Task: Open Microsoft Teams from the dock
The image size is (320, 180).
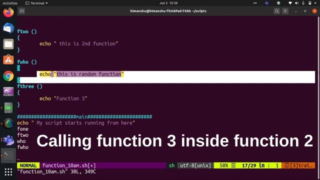Action: click(8, 140)
